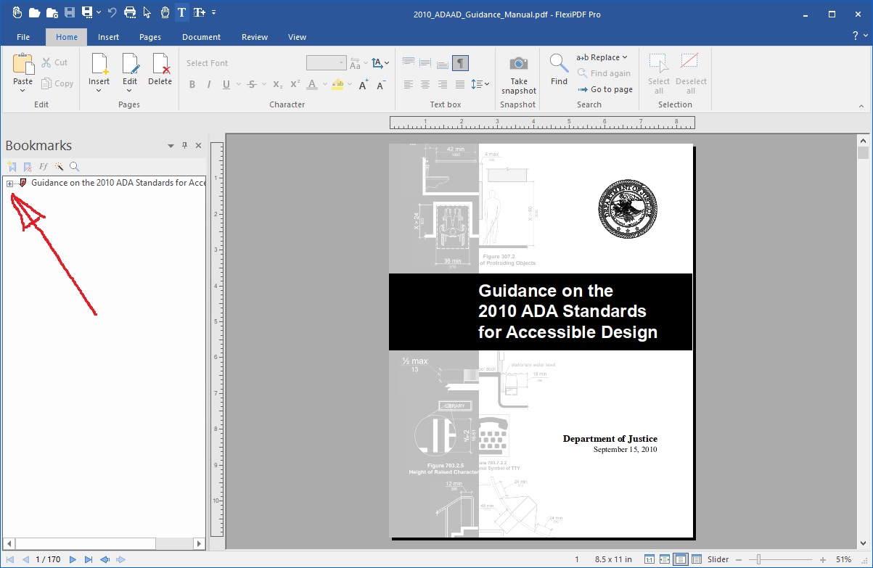Screen dimensions: 873x568
Task: Click the magic wand bookmark icon
Action: point(60,166)
